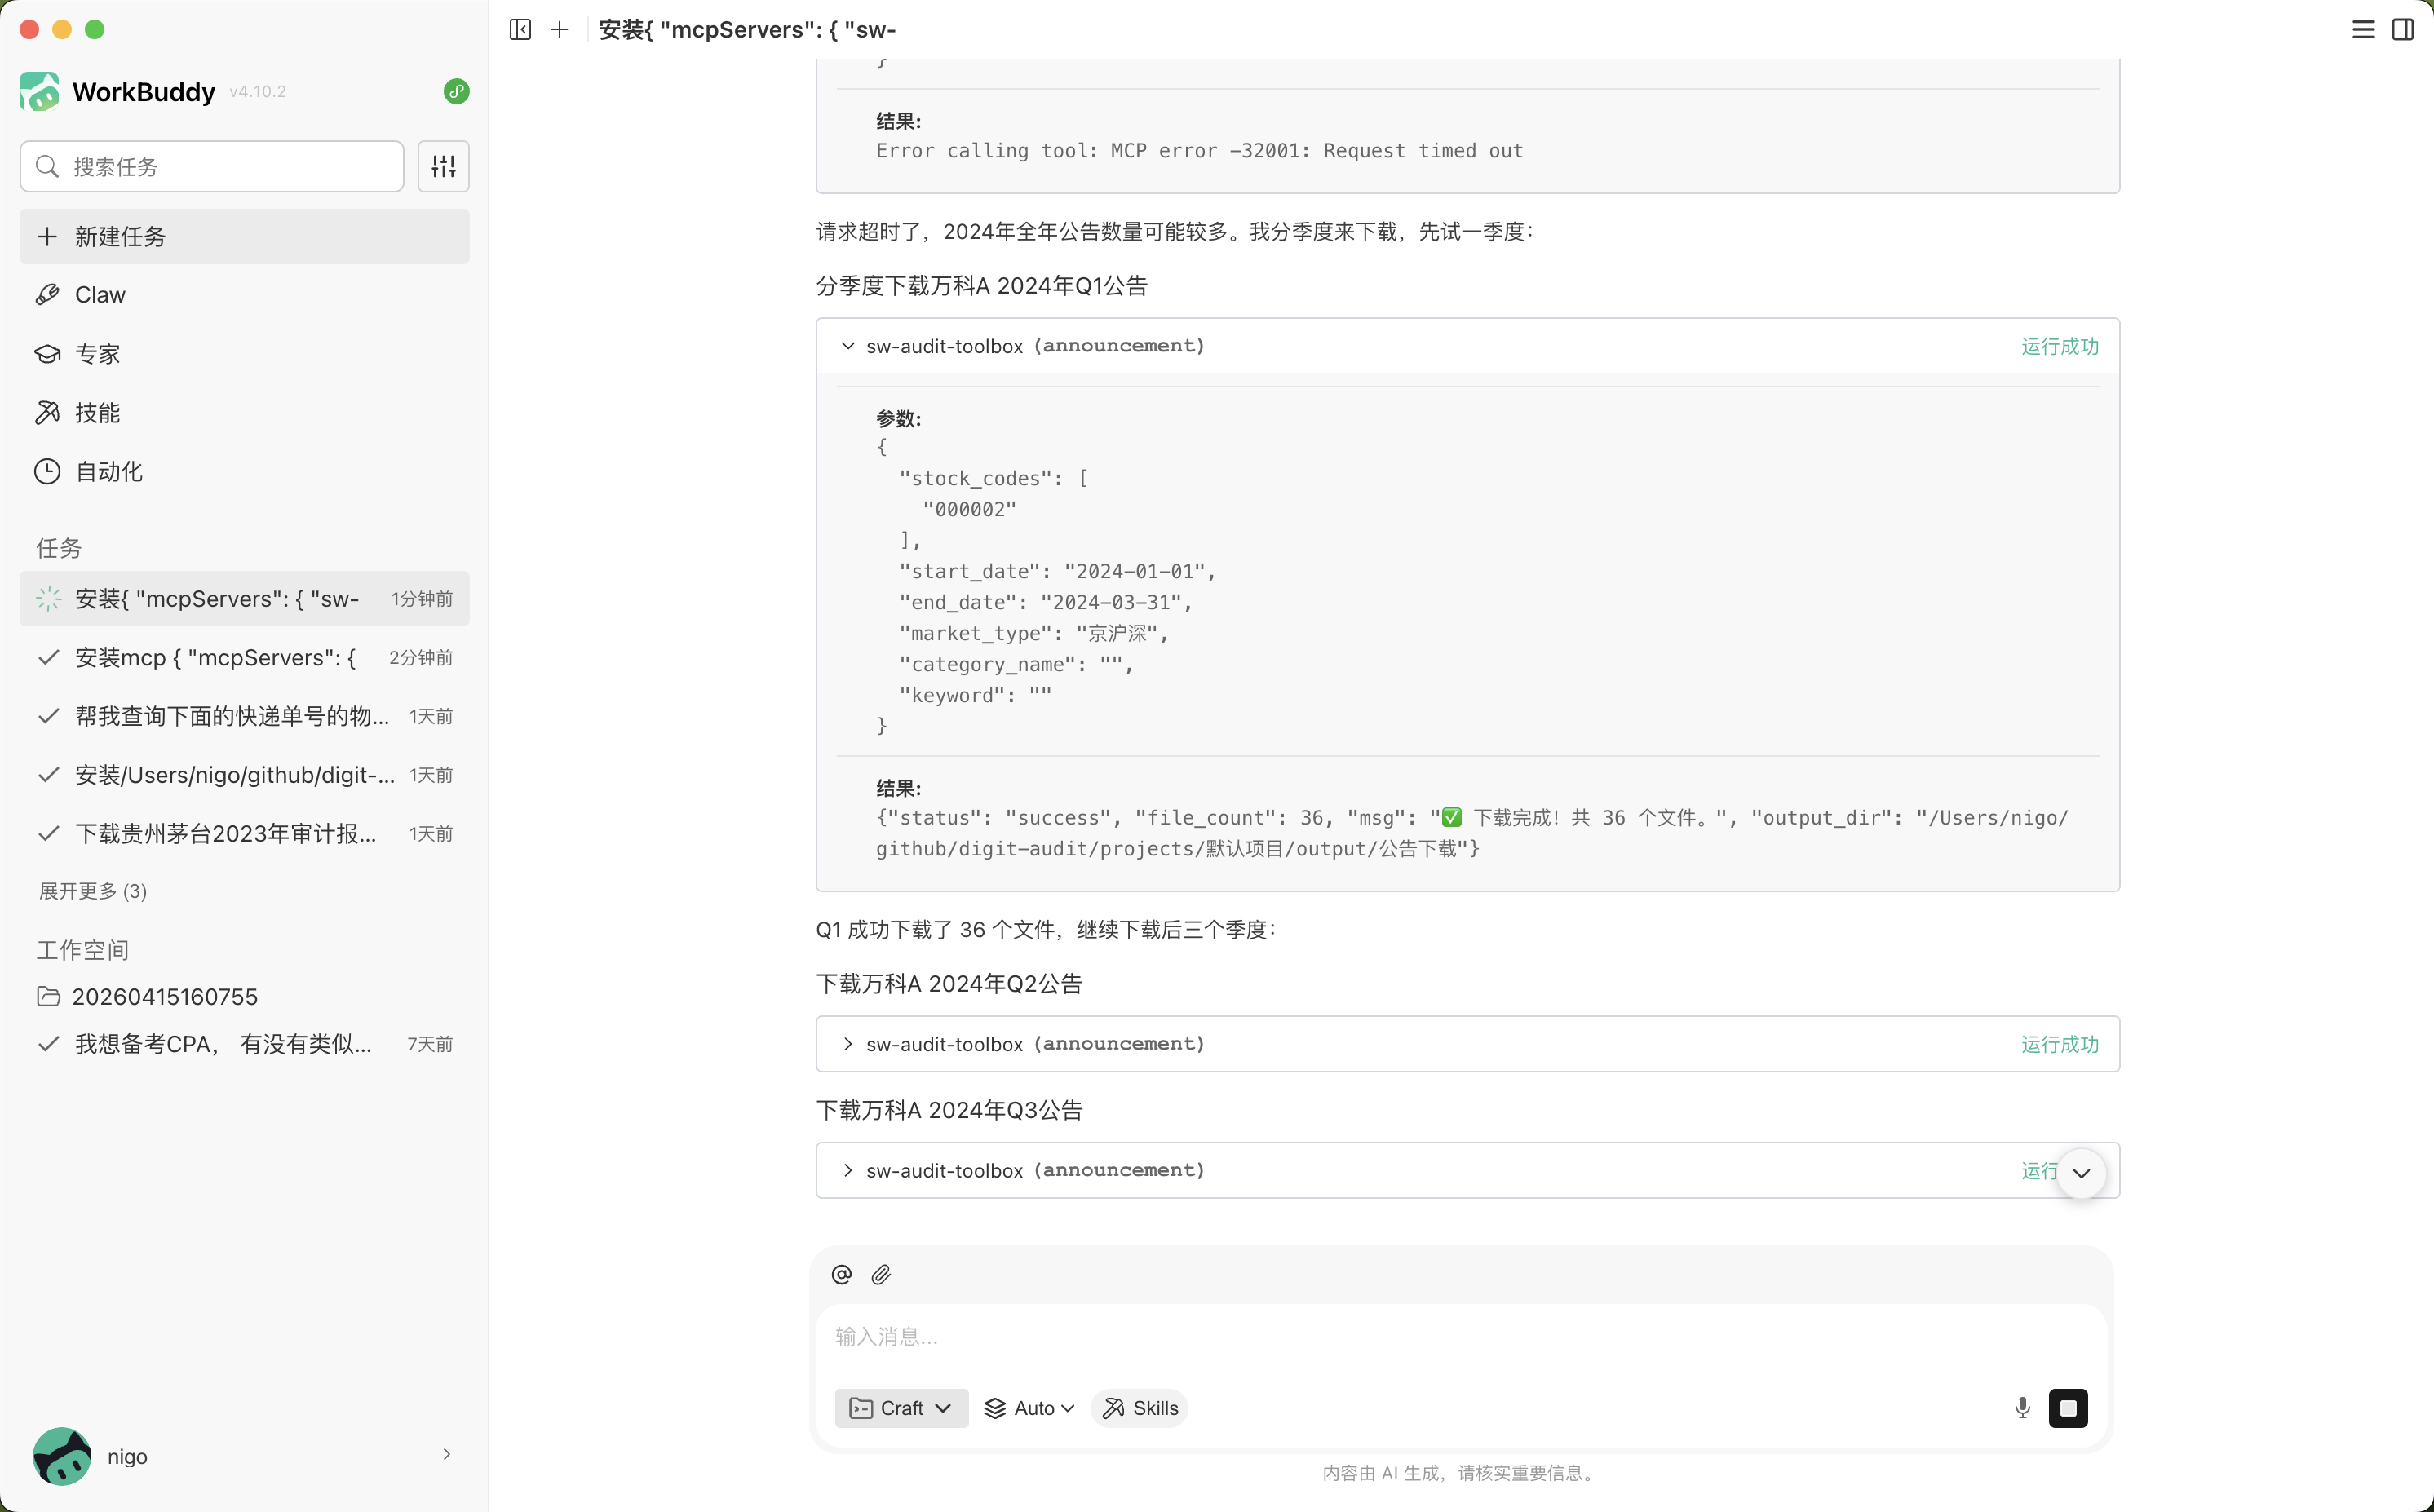2434x1512 pixels.
Task: Expand the Q2 sw-audit-toolbox tool block
Action: [x=848, y=1044]
